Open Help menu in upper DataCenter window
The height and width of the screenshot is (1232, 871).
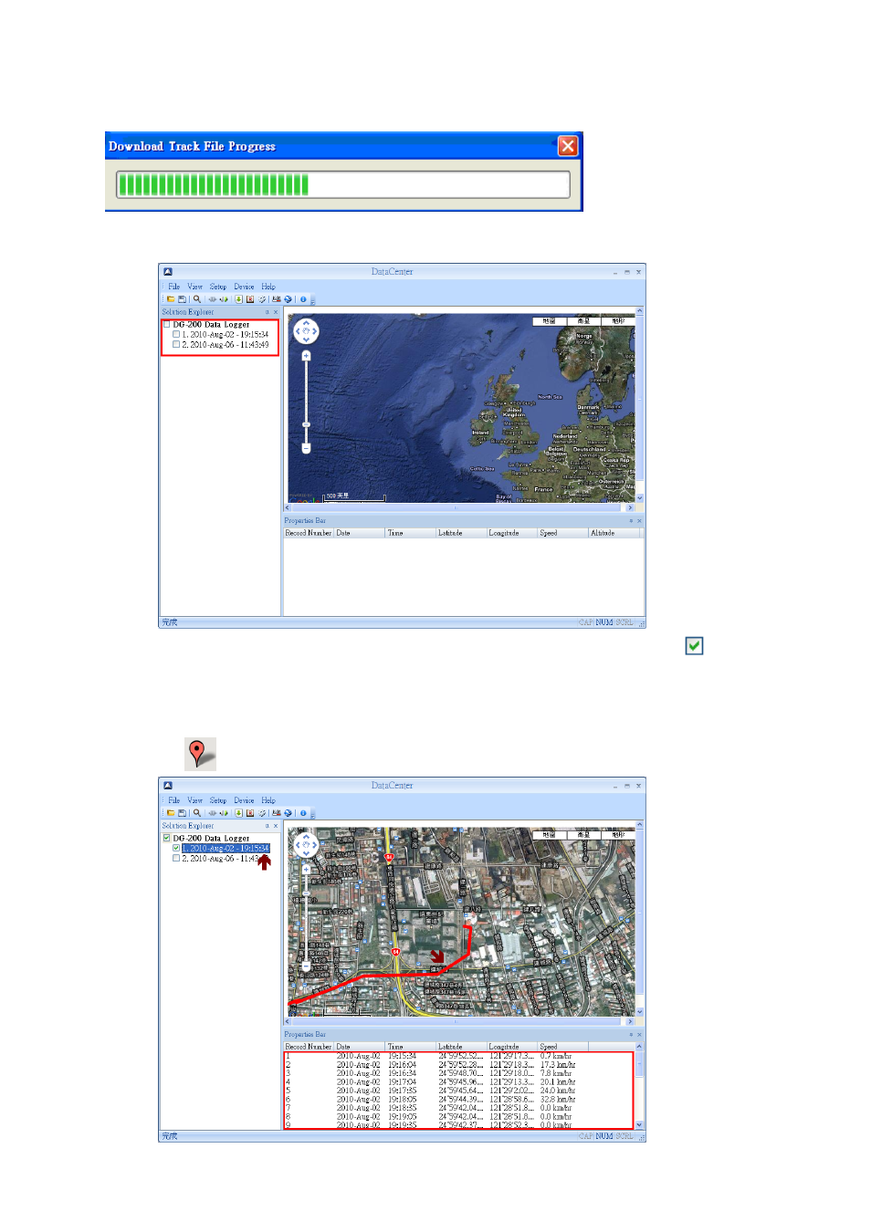click(x=268, y=287)
